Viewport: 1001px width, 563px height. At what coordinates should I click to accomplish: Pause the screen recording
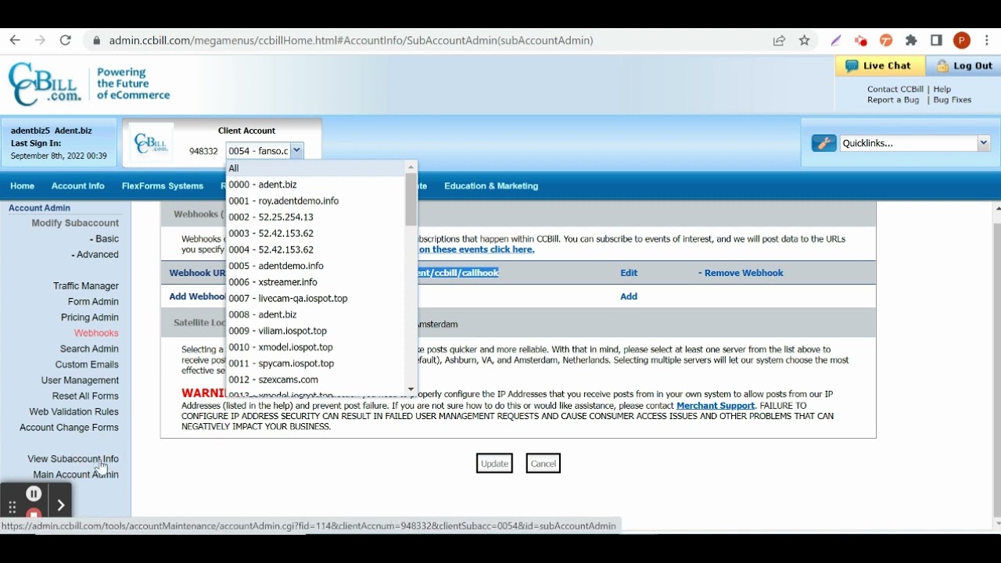(34, 493)
